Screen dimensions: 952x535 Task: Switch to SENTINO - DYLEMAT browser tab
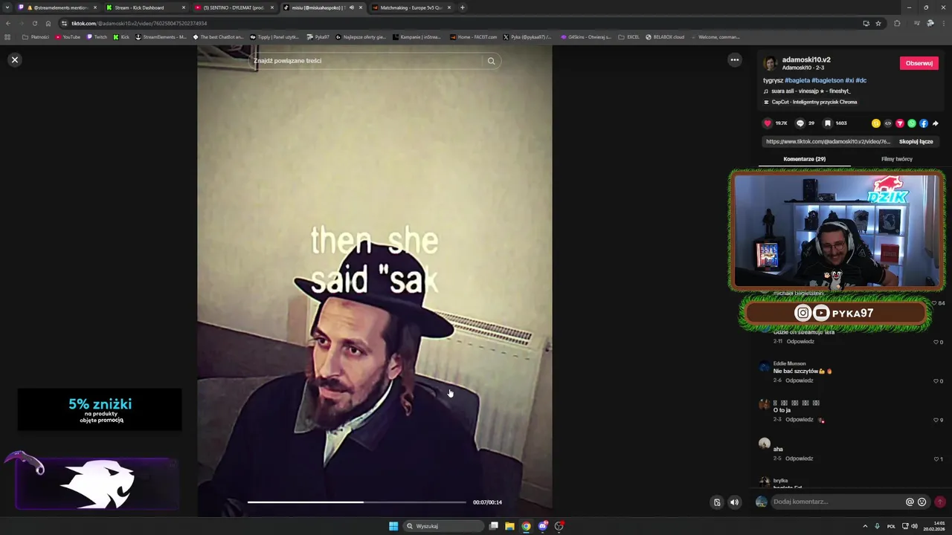pos(234,7)
